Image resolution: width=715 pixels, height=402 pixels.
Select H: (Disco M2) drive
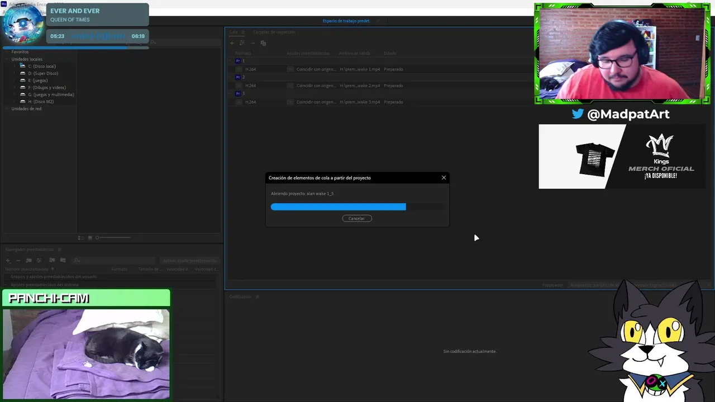41,102
